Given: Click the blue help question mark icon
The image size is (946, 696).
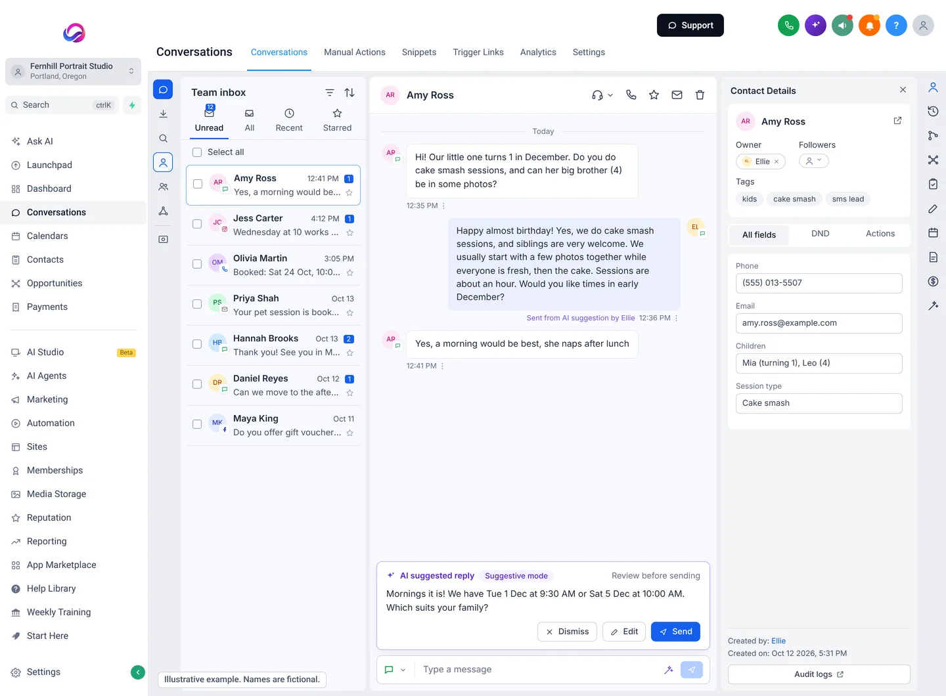Looking at the screenshot, I should click(x=896, y=26).
